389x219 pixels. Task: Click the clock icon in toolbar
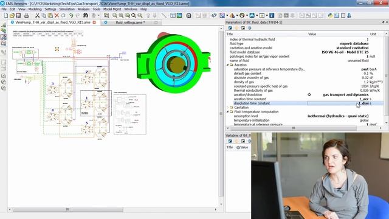242,15
